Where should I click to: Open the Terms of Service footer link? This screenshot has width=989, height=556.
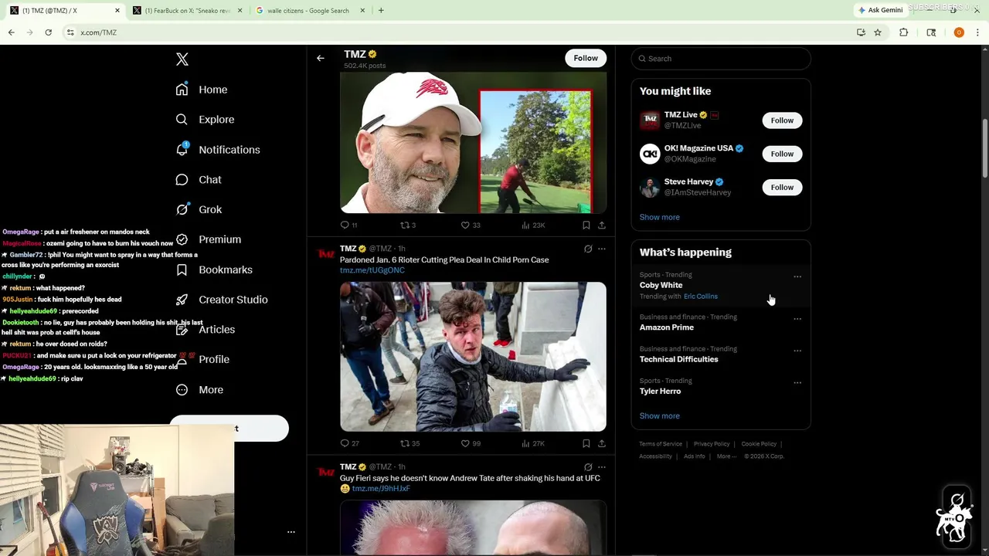click(x=661, y=444)
